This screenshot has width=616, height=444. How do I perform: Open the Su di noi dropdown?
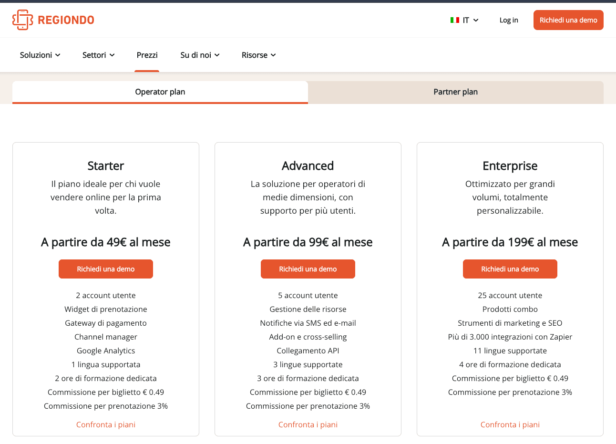pyautogui.click(x=199, y=55)
